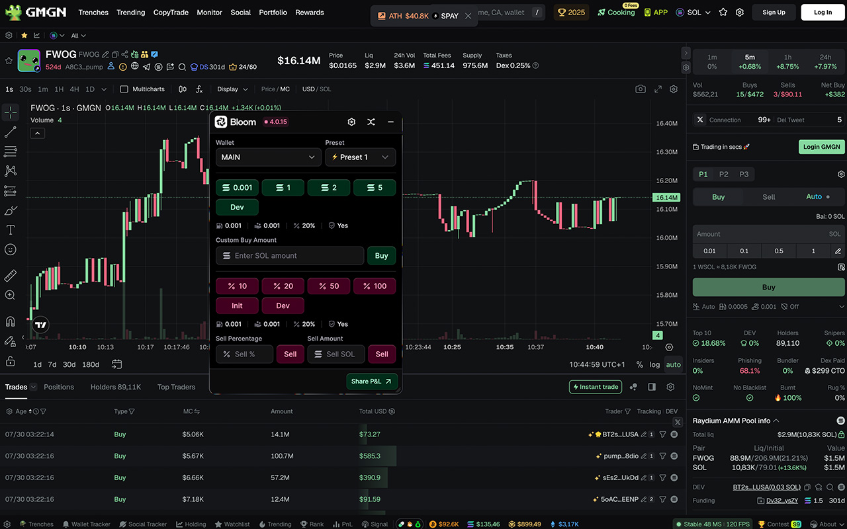Open the Preset 1 dropdown
Image resolution: width=847 pixels, height=529 pixels.
click(361, 157)
